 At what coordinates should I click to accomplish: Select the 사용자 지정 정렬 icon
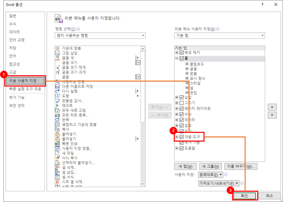pos(58,148)
